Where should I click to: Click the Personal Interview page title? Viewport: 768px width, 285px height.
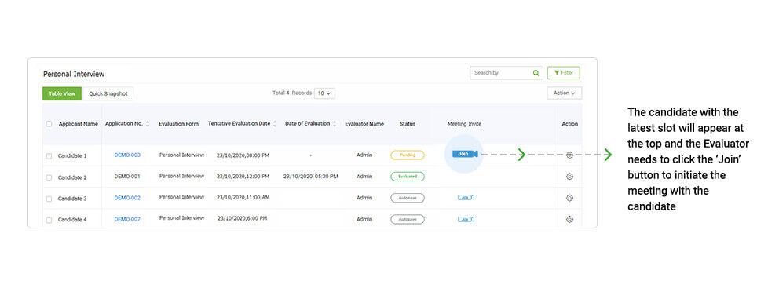click(74, 74)
